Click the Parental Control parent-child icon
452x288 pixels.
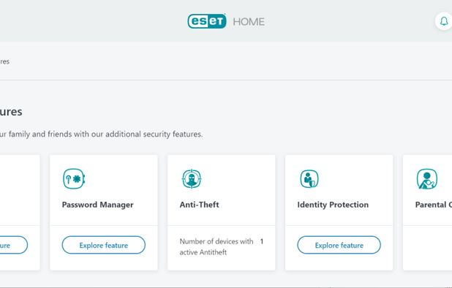coord(427,179)
